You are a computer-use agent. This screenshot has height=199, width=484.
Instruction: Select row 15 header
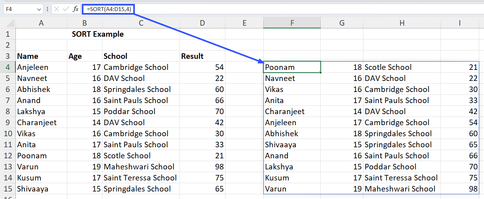click(8, 189)
